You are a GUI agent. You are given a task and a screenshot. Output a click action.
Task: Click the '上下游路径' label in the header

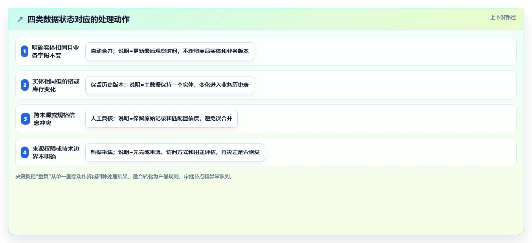(503, 17)
